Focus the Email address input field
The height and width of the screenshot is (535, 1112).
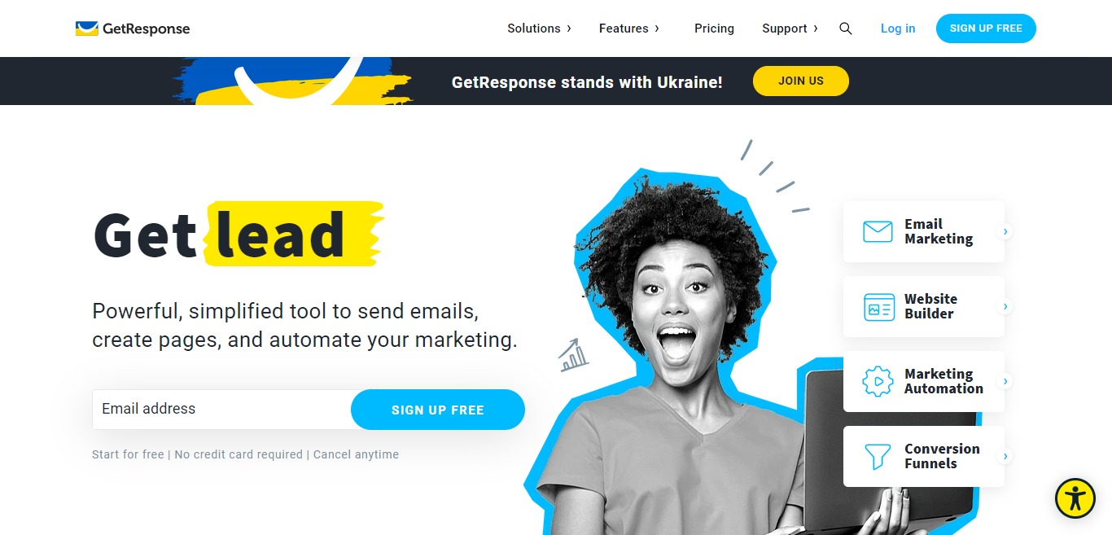pyautogui.click(x=221, y=410)
